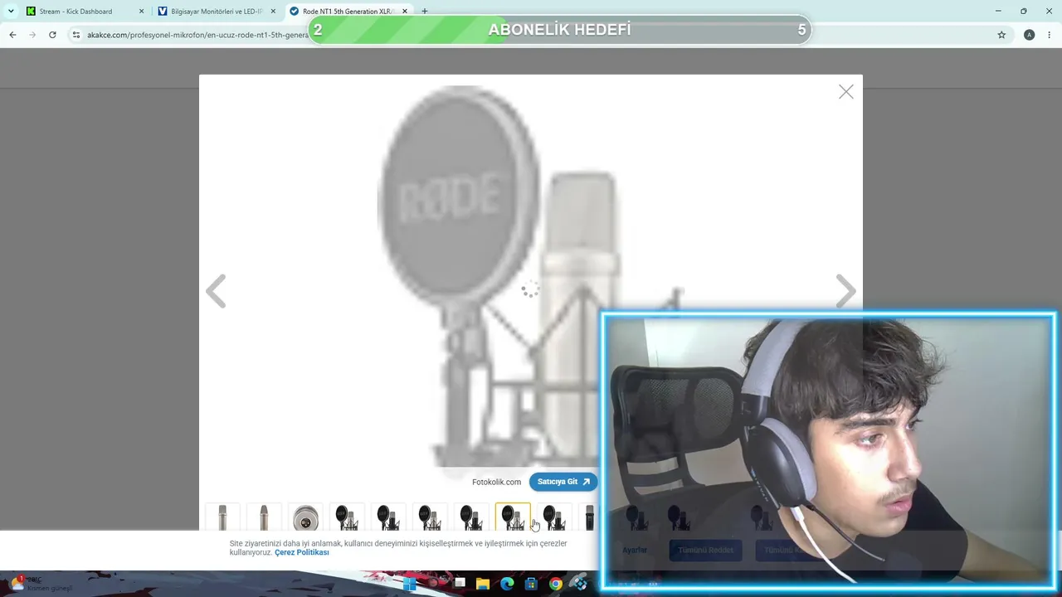
Task: Reload the akakce.com page
Action: coord(52,35)
